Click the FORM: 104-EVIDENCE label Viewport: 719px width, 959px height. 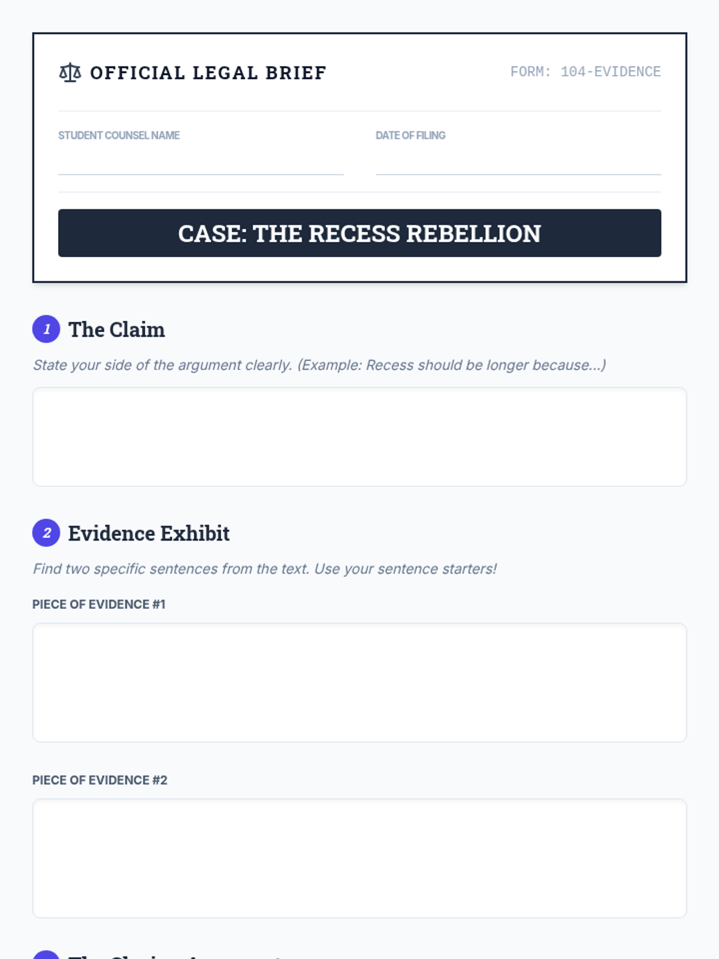tap(585, 72)
